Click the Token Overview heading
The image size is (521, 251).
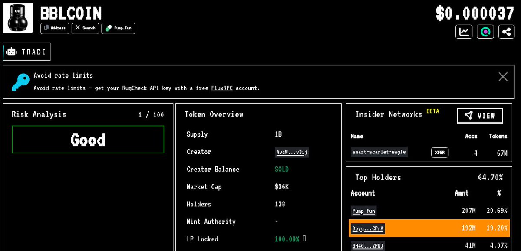[214, 114]
